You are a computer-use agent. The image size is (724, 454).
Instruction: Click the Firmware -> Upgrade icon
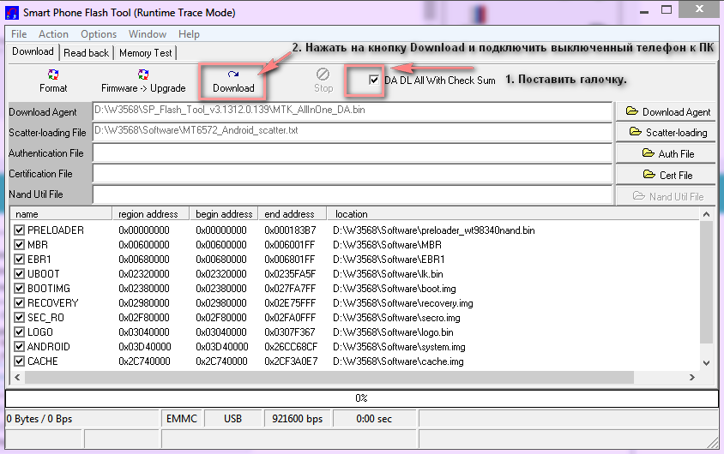(143, 81)
